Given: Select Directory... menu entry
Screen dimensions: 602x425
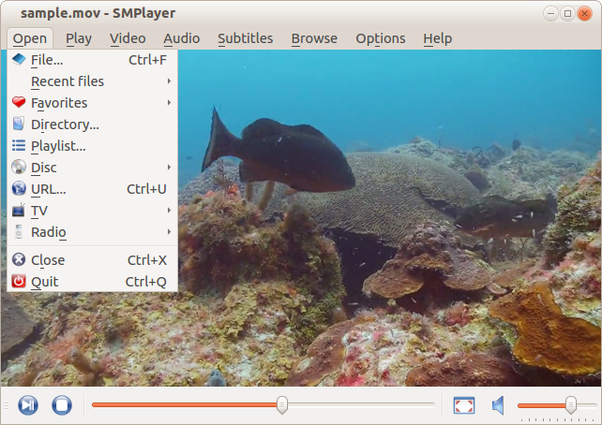Looking at the screenshot, I should 65,125.
